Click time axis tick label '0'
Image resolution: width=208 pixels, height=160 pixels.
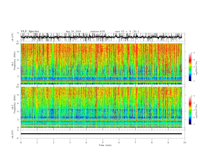pos(21,142)
